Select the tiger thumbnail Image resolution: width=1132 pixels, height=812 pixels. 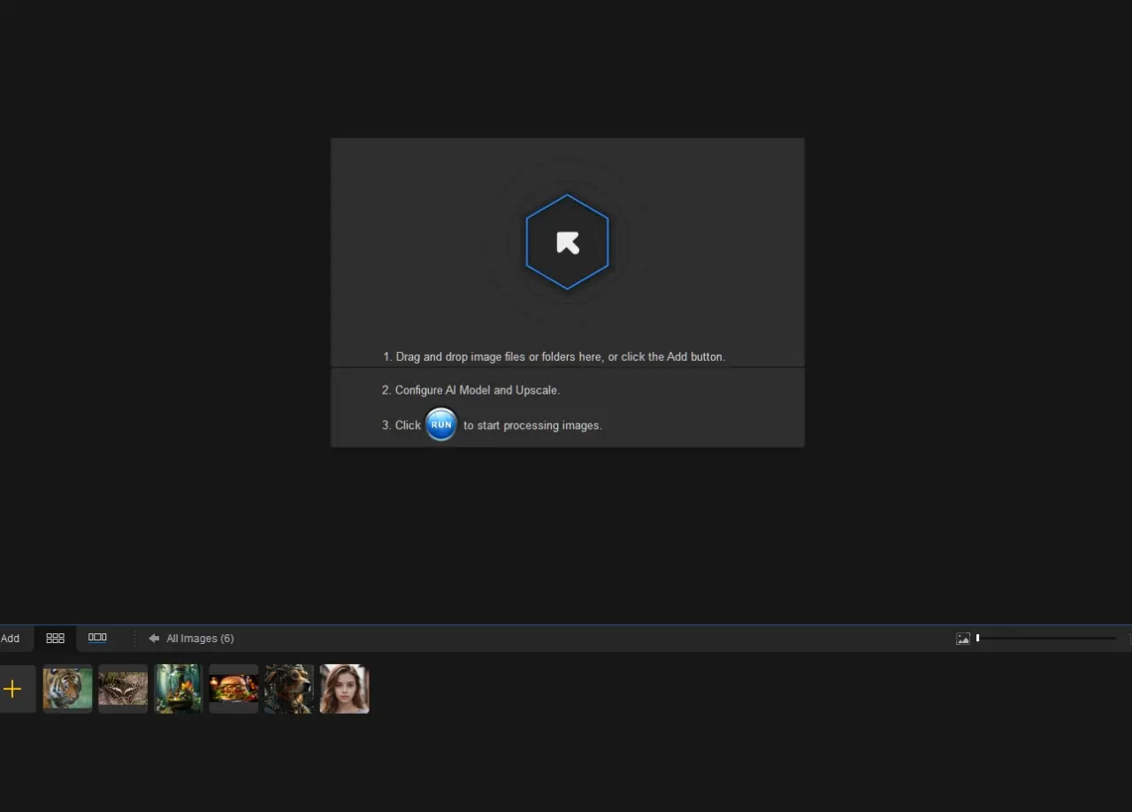pos(67,689)
